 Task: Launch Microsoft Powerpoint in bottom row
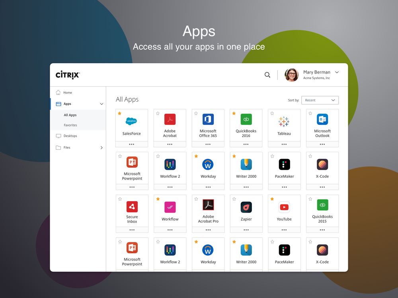point(132,248)
